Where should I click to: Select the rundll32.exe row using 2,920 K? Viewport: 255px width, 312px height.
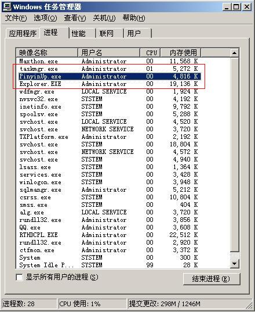click(x=108, y=242)
